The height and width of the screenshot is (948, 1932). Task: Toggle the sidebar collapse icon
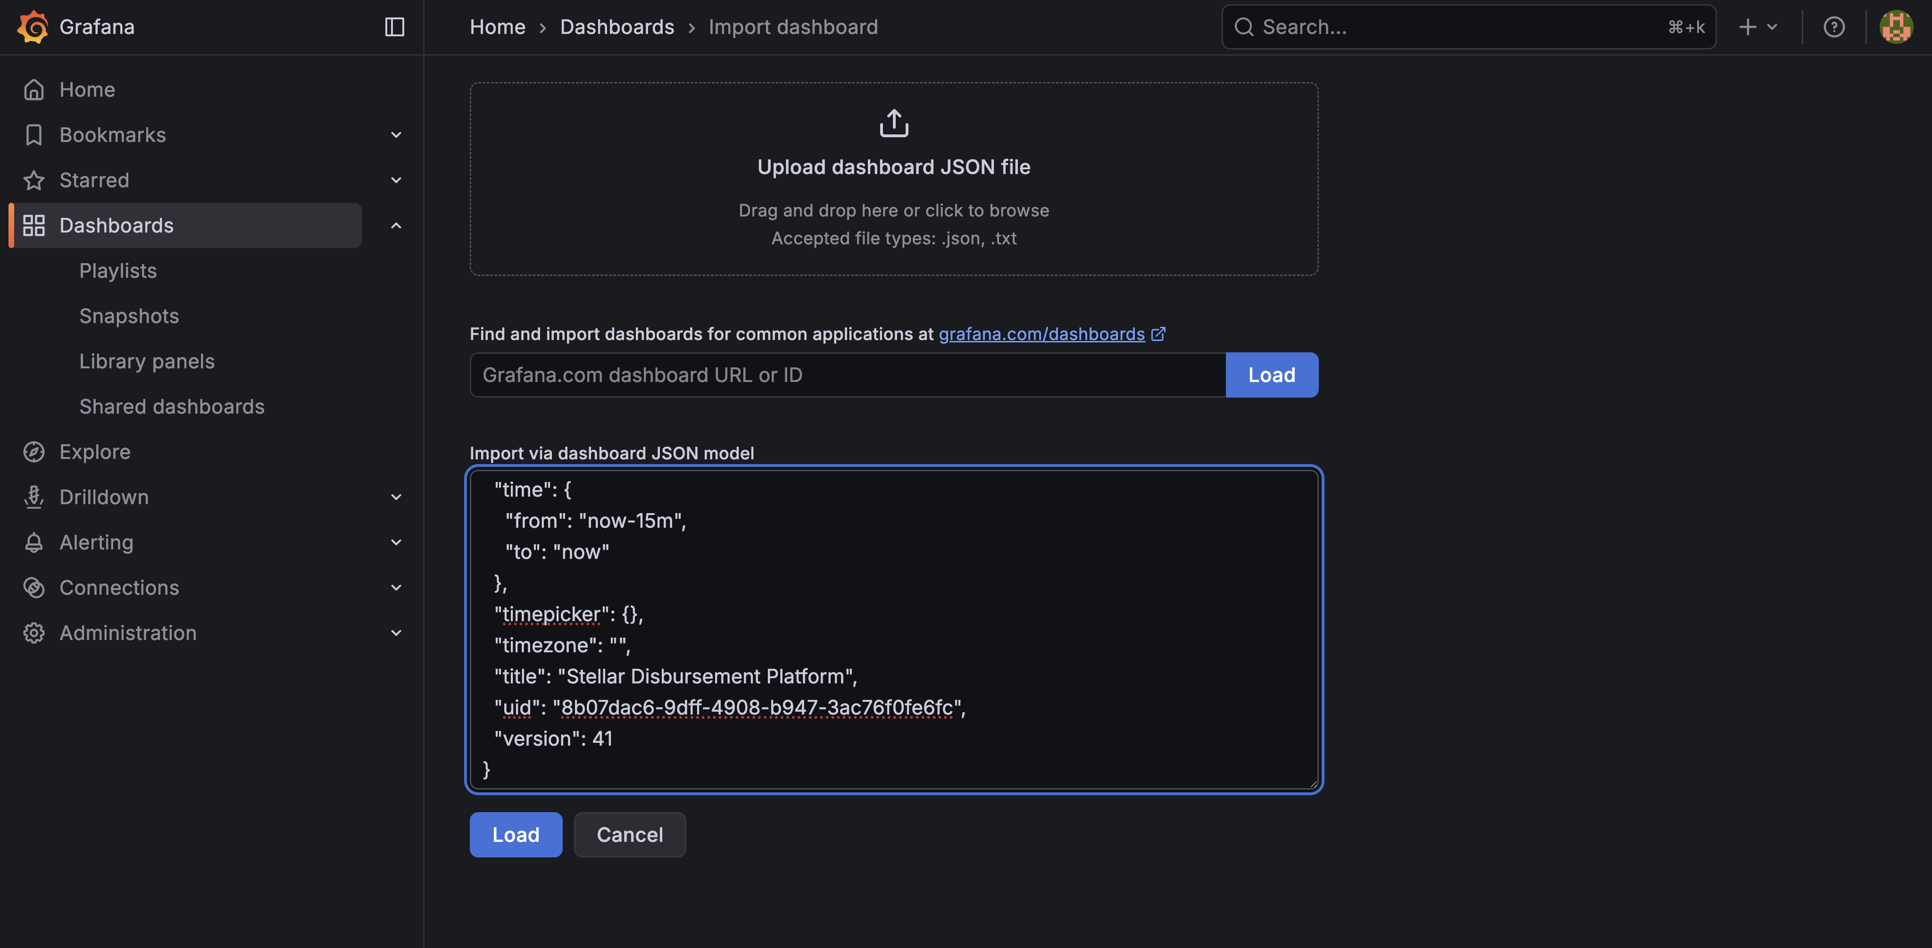[394, 27]
